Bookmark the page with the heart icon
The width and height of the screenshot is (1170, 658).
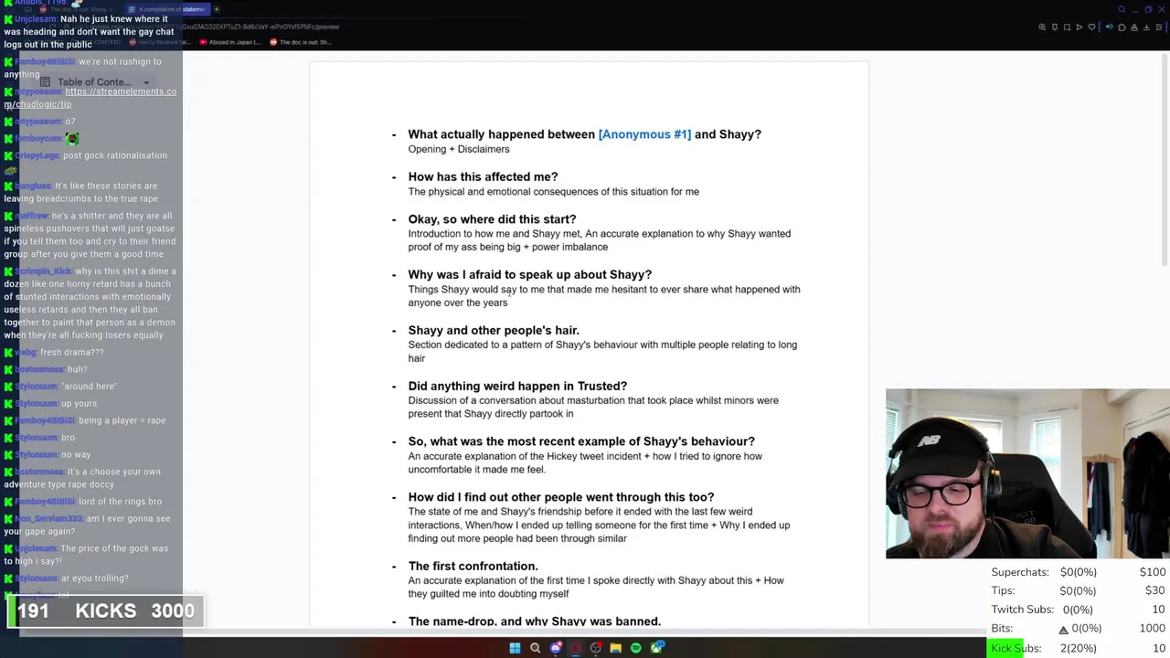1091,27
